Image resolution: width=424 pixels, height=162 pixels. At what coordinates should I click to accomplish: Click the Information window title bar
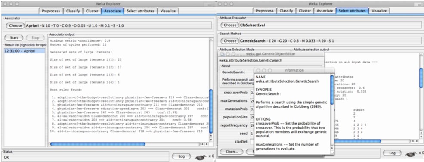click(x=294, y=70)
